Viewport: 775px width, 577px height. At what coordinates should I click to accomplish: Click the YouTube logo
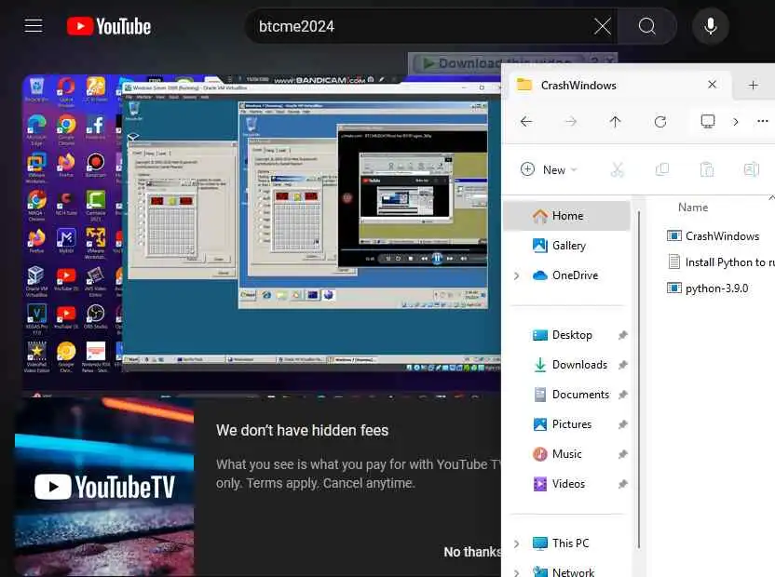(x=109, y=26)
